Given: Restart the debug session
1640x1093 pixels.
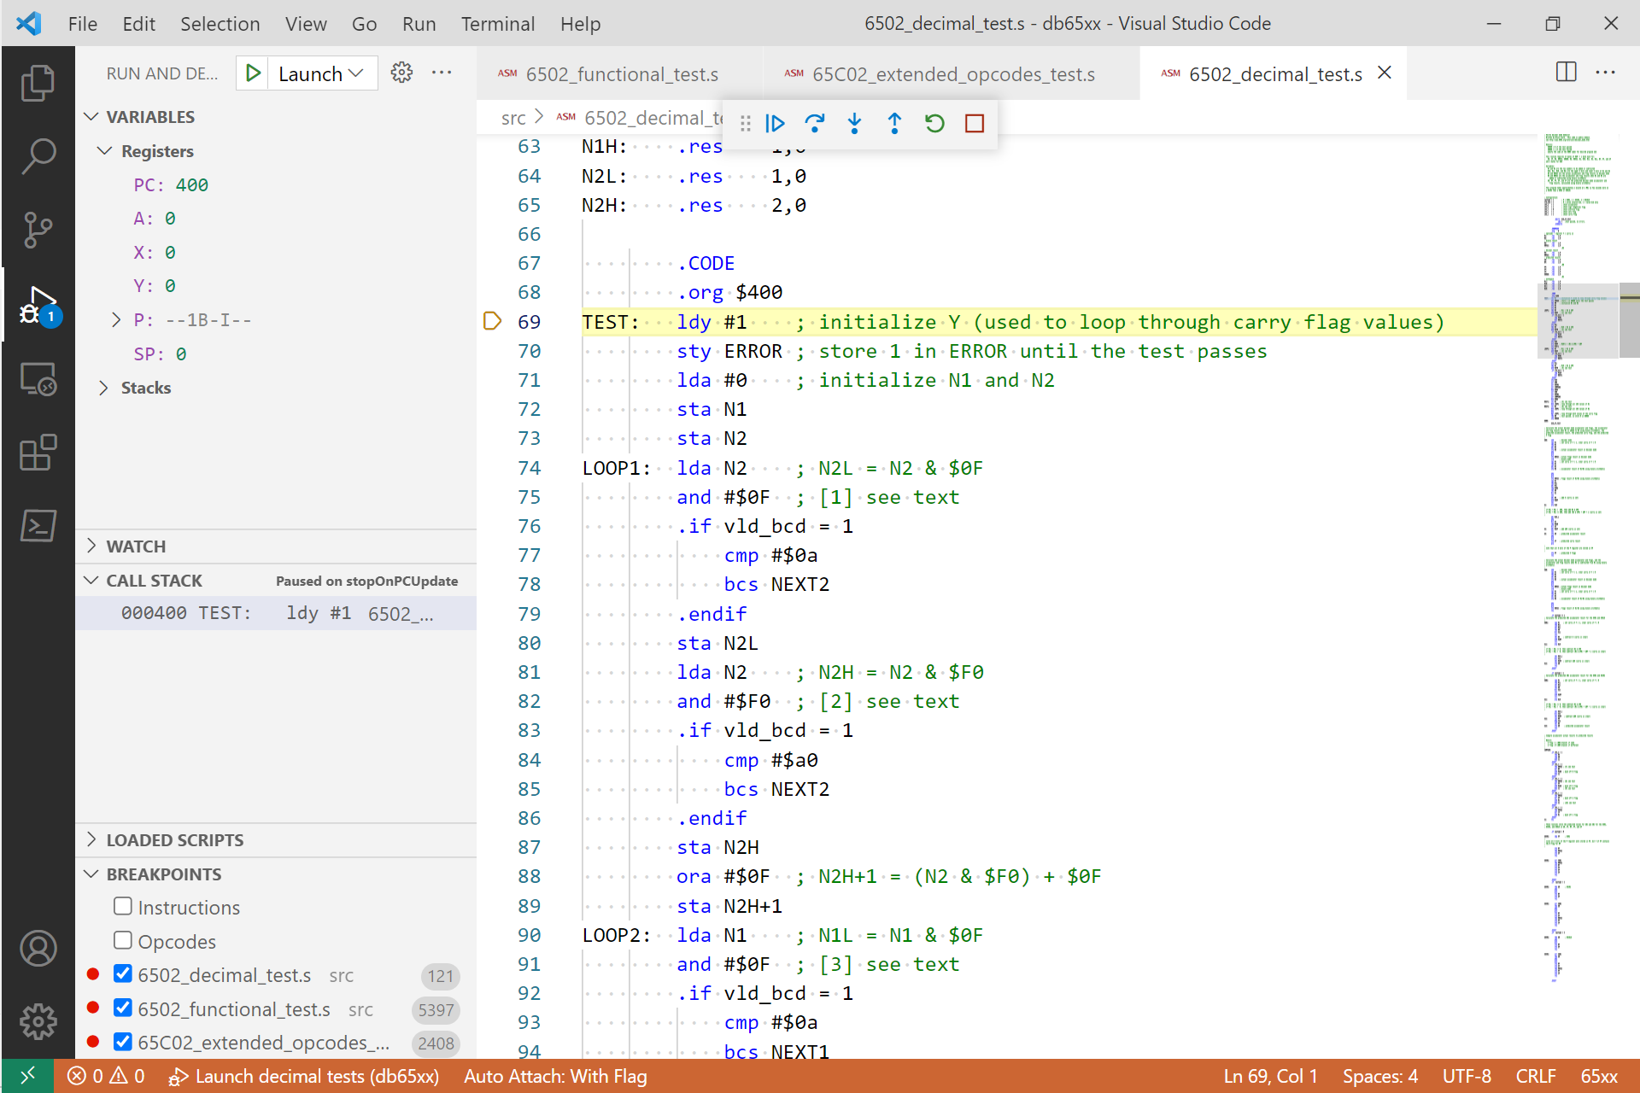Looking at the screenshot, I should point(934,124).
